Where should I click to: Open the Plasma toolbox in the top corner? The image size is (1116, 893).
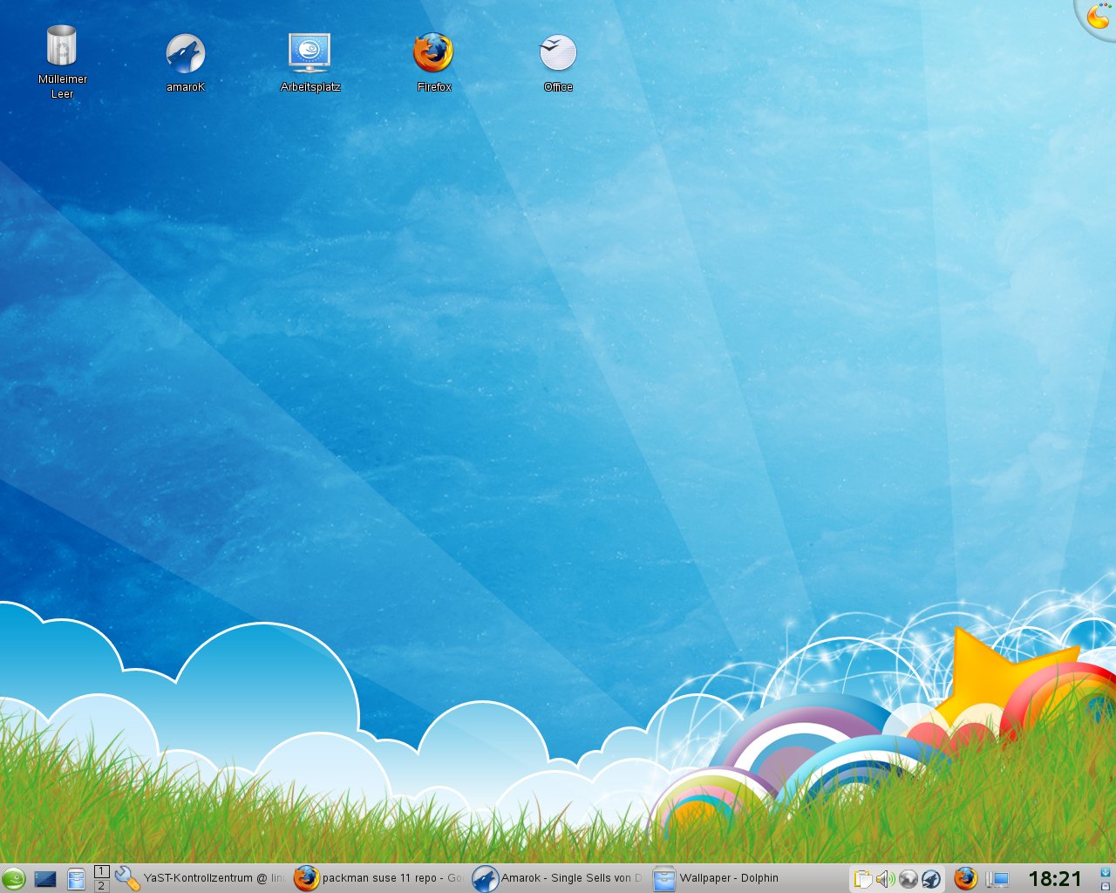pyautogui.click(x=1099, y=16)
